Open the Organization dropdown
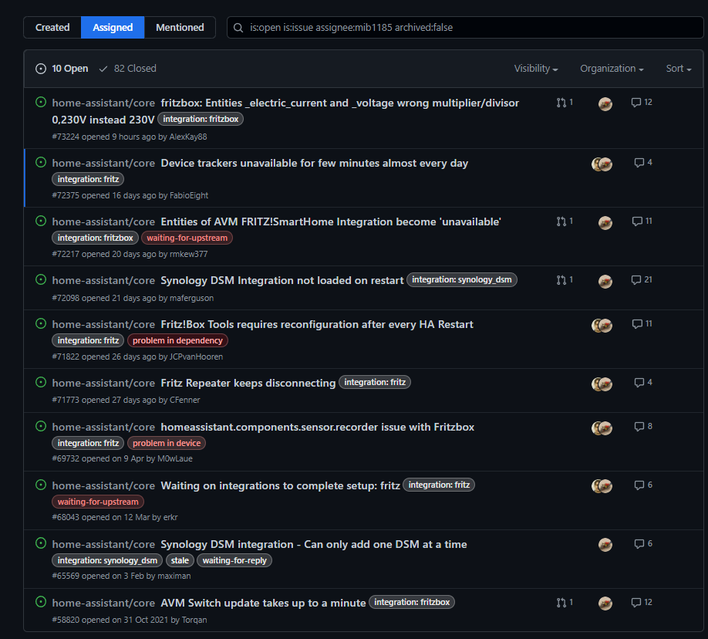This screenshot has width=708, height=639. (x=611, y=68)
